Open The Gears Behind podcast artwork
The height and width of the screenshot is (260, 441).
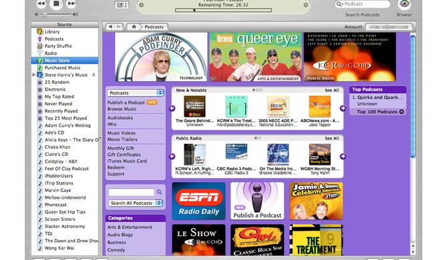(194, 107)
